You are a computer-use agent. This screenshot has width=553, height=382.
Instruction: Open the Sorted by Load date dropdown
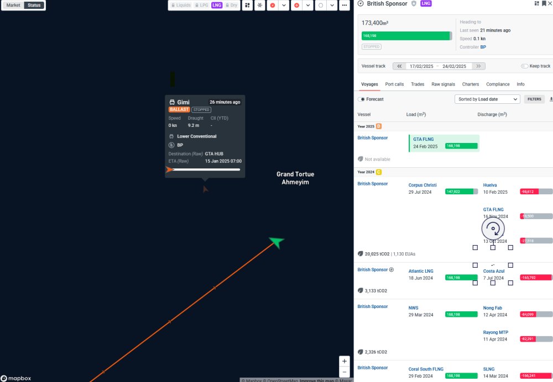pos(487,99)
